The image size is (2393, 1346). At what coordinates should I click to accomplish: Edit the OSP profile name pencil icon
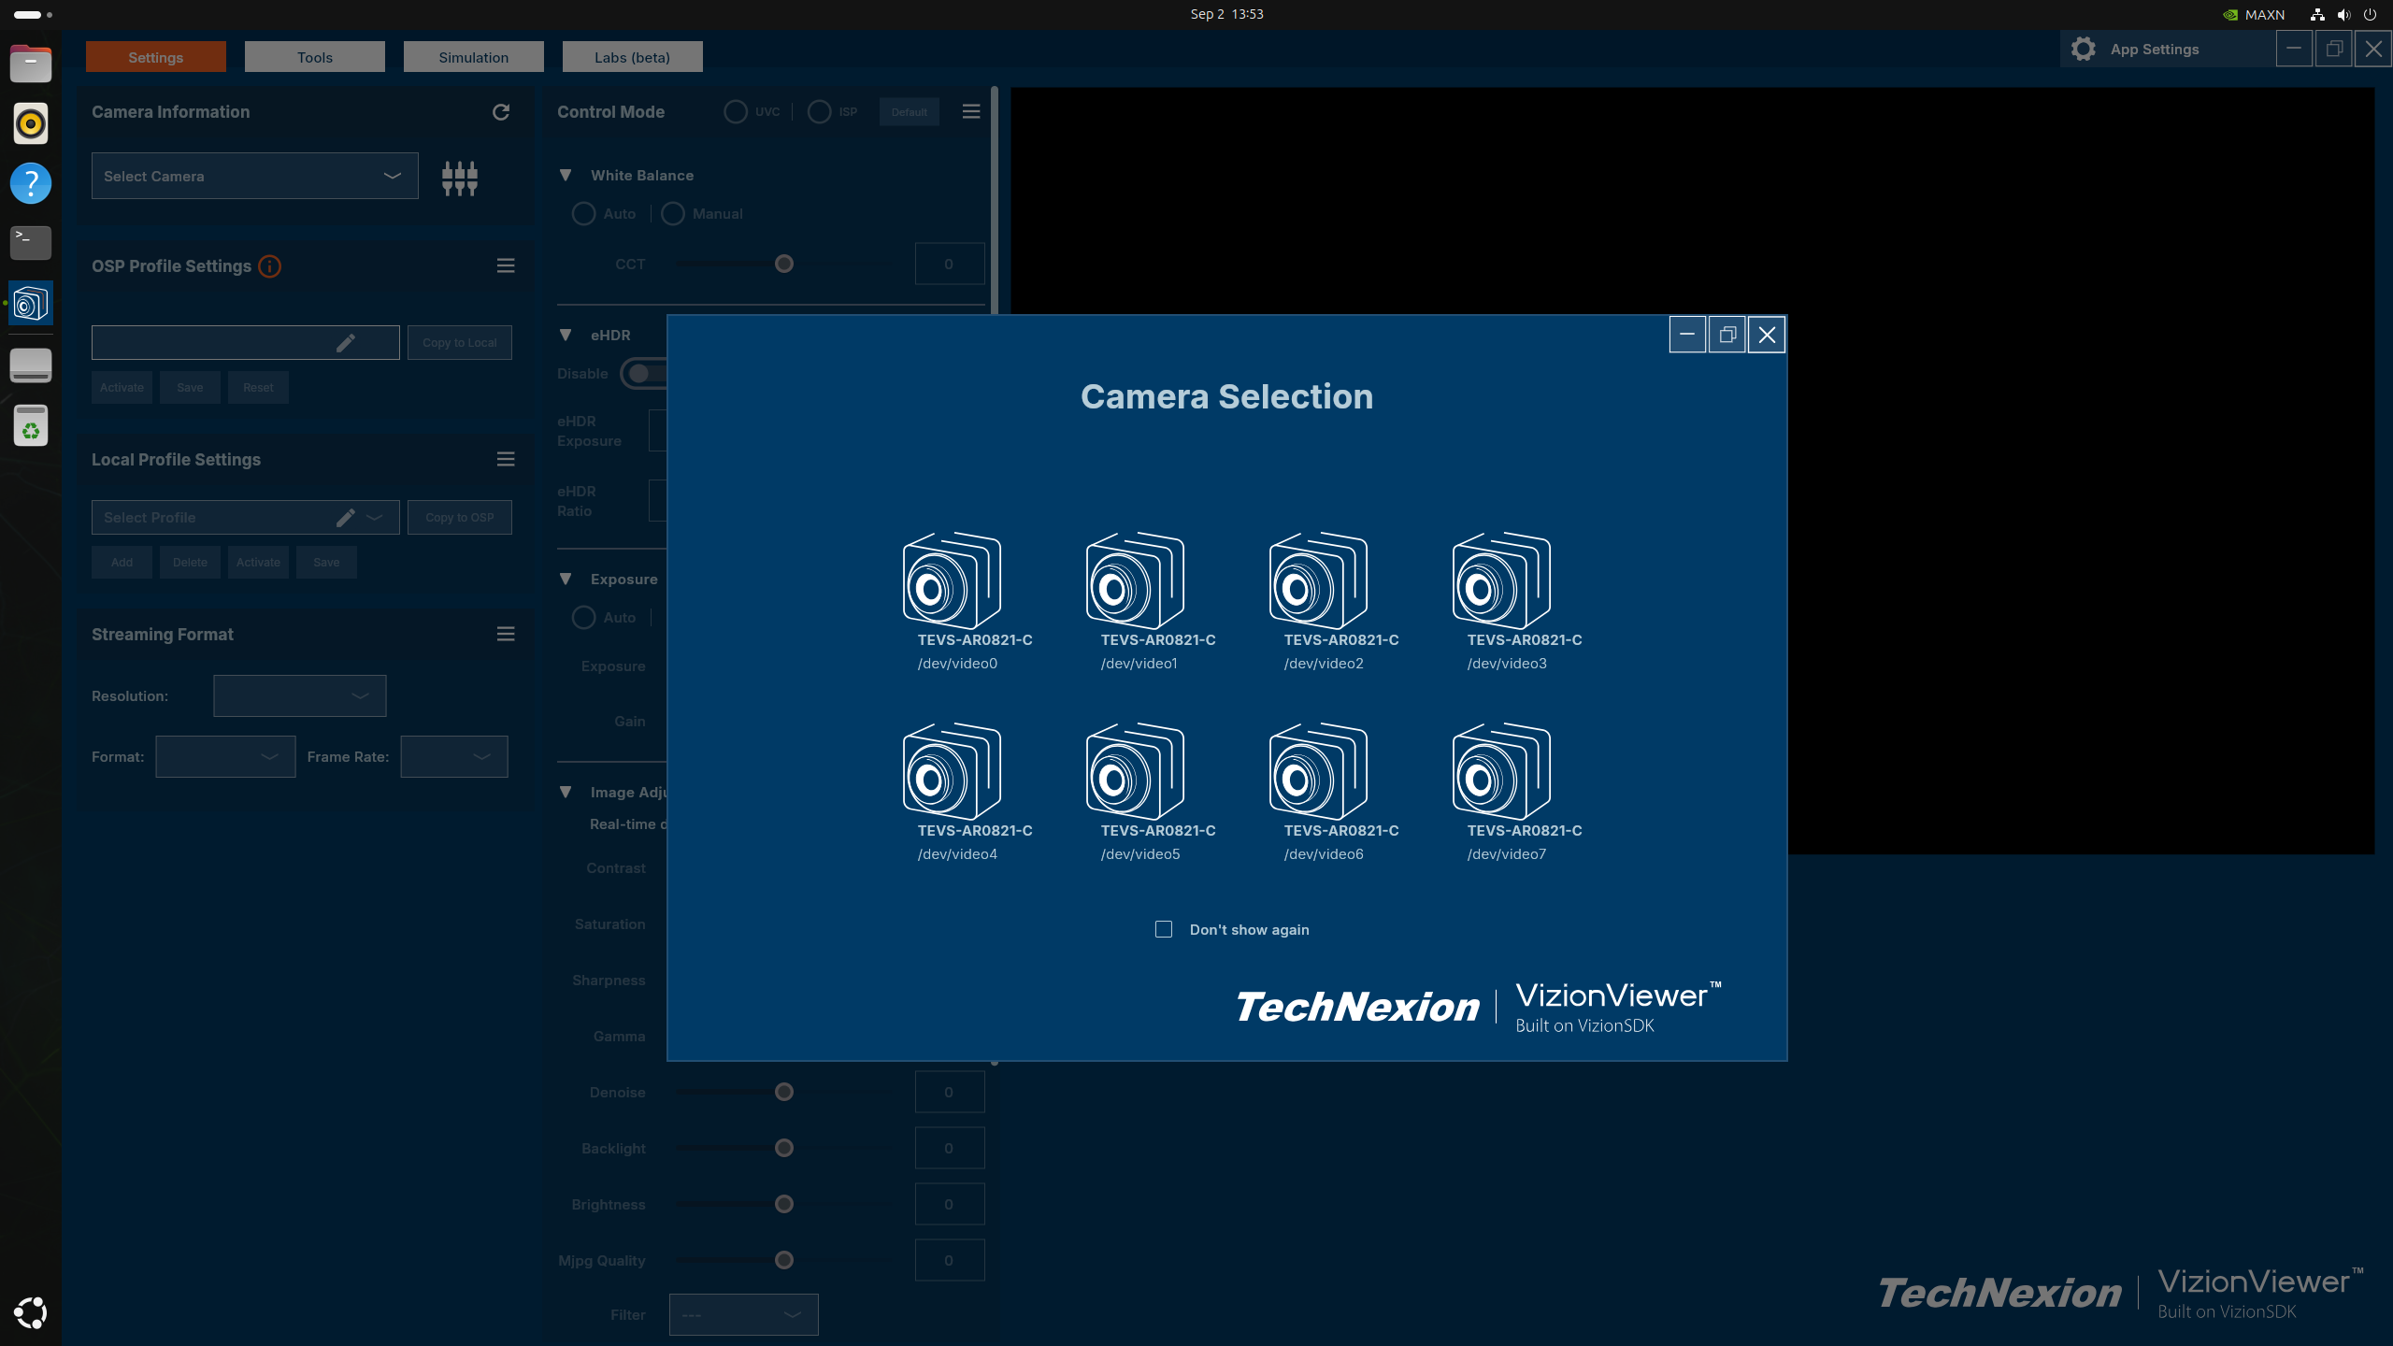[x=345, y=343]
